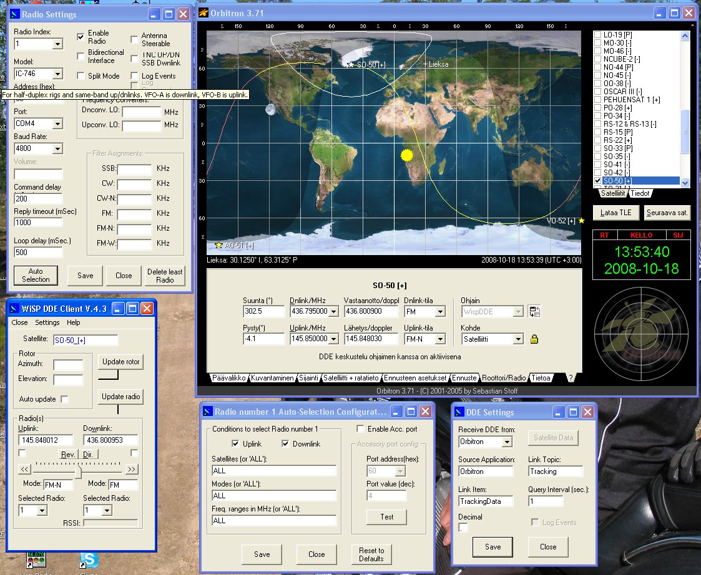Open driver configuration icon next to Ohjain
This screenshot has width=701, height=575.
(534, 311)
